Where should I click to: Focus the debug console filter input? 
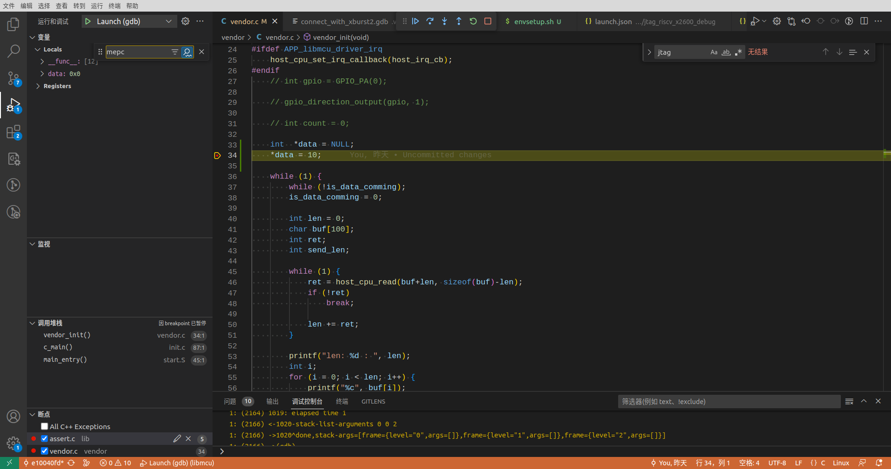[x=729, y=402]
